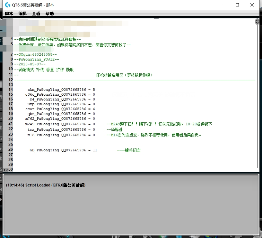Place cursor on akm_PuGongYing_QQ872665786 = 5 line
The image size is (262, 238).
(61, 90)
